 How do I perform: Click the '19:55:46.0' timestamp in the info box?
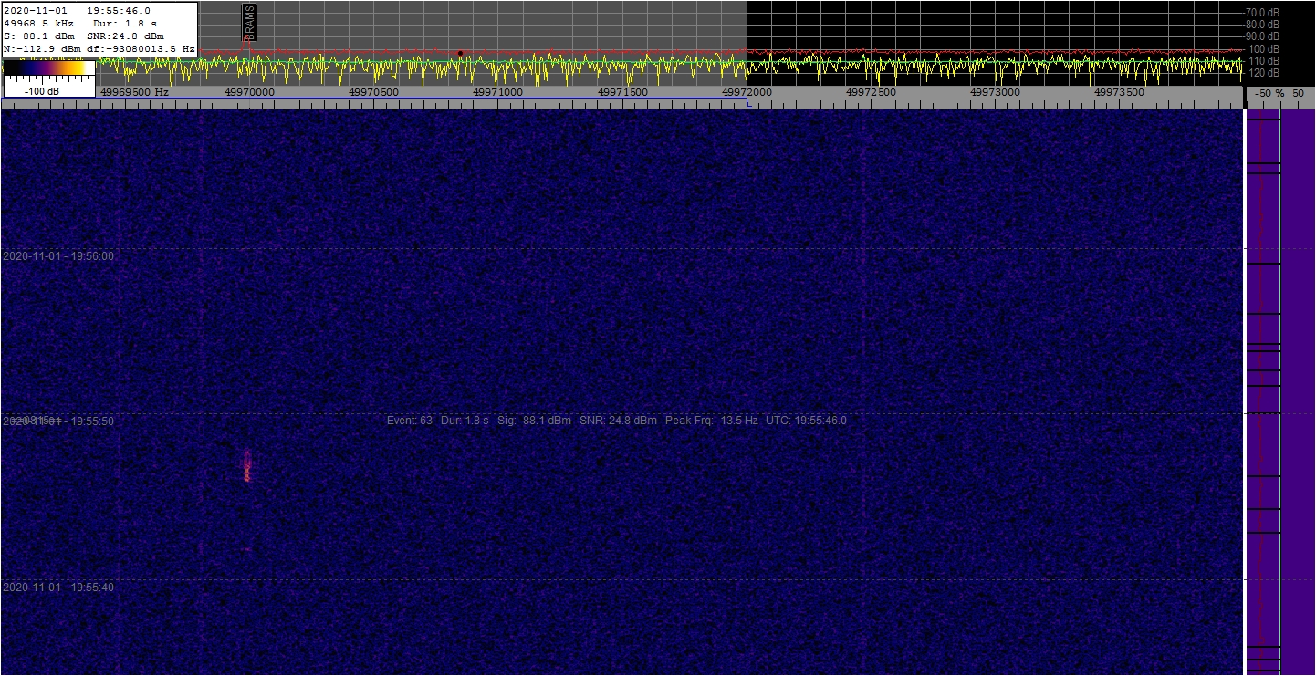click(x=119, y=10)
